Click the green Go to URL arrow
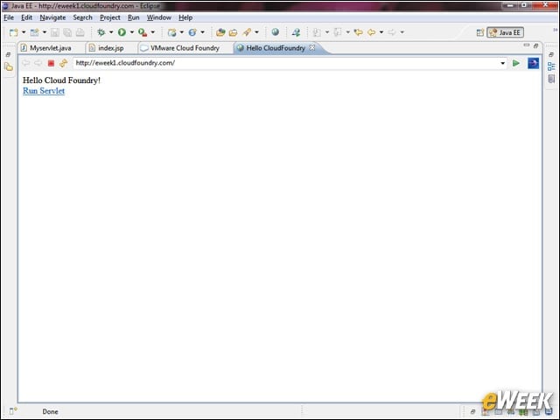The width and height of the screenshot is (560, 420). [x=516, y=63]
